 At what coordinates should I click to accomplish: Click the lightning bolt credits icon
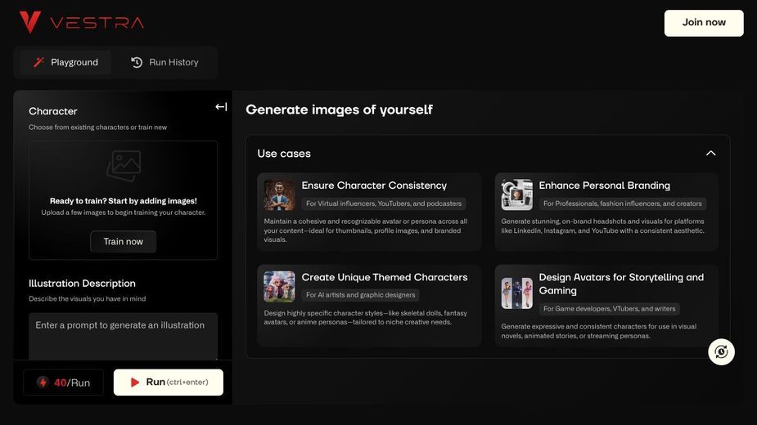43,382
